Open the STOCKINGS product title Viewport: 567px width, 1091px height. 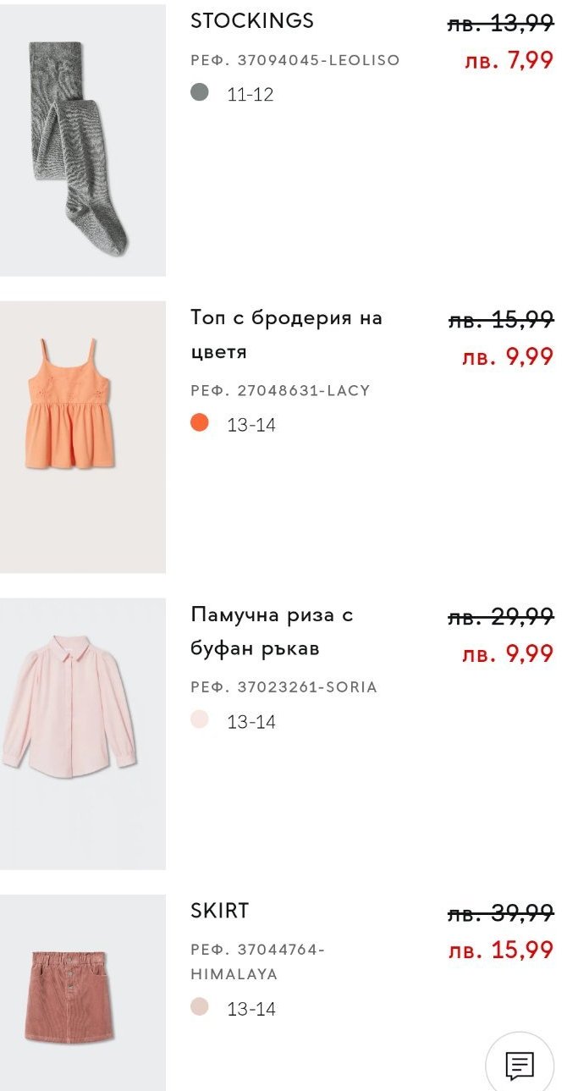[x=252, y=21]
